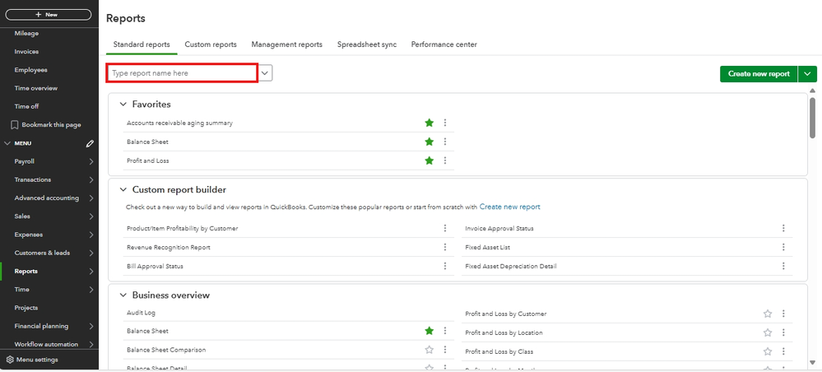
Task: Click the pencil edit icon beside MENU
Action: pos(91,143)
